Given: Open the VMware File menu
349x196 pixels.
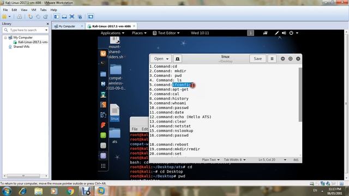Looking at the screenshot, I should click(x=5, y=10).
